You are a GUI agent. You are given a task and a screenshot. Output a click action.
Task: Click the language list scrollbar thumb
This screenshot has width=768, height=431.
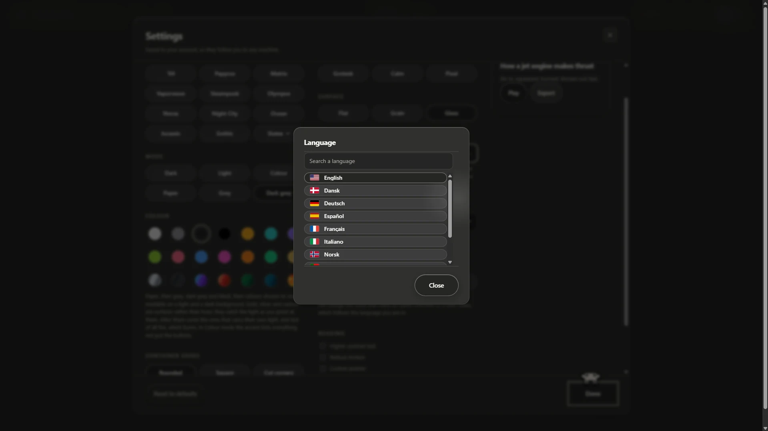tap(450, 209)
